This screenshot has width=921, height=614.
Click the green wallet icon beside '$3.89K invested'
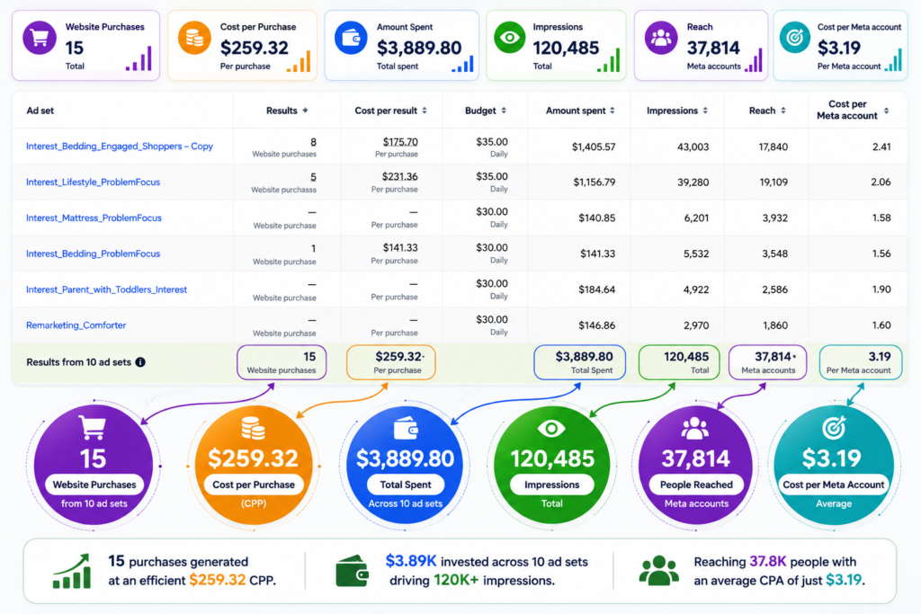353,571
